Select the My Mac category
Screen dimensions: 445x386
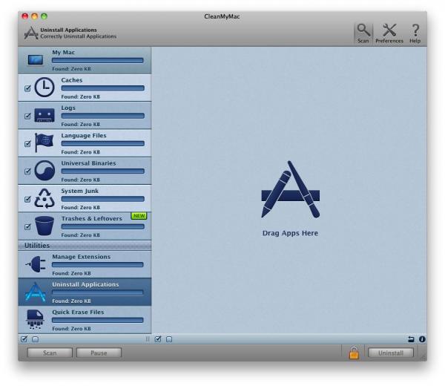85,61
